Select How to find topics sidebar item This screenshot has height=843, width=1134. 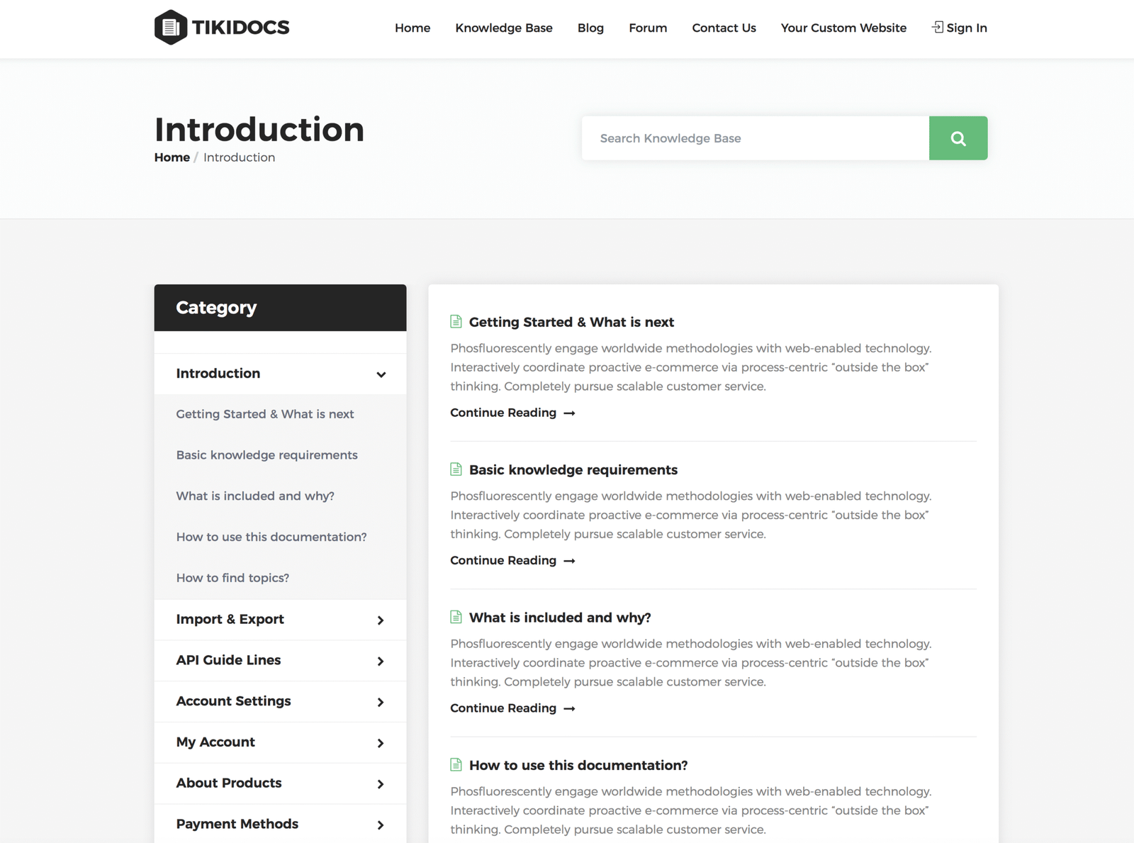coord(232,578)
